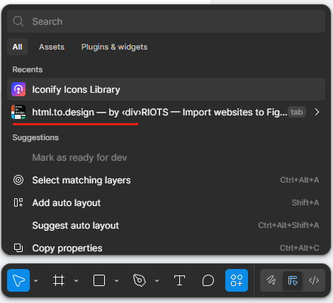
Task: Click the Copy properties icon
Action: coord(18,248)
